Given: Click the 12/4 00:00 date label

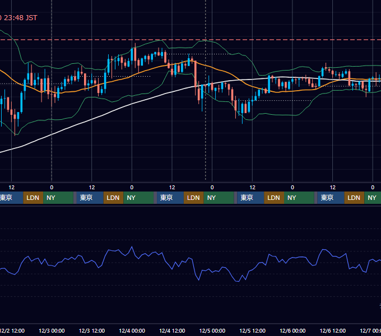Looking at the screenshot, I should (x=132, y=330).
